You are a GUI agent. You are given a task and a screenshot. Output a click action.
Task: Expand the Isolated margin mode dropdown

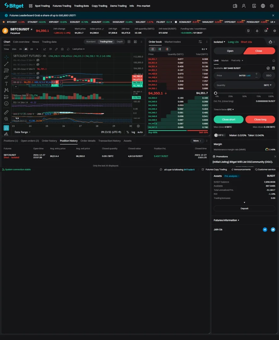[x=220, y=42]
